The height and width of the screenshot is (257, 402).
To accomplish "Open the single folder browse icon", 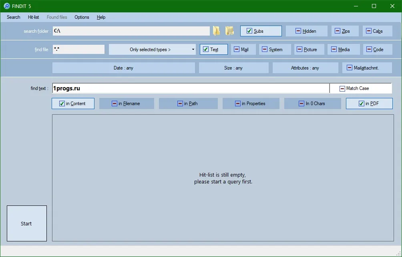I will coord(216,31).
